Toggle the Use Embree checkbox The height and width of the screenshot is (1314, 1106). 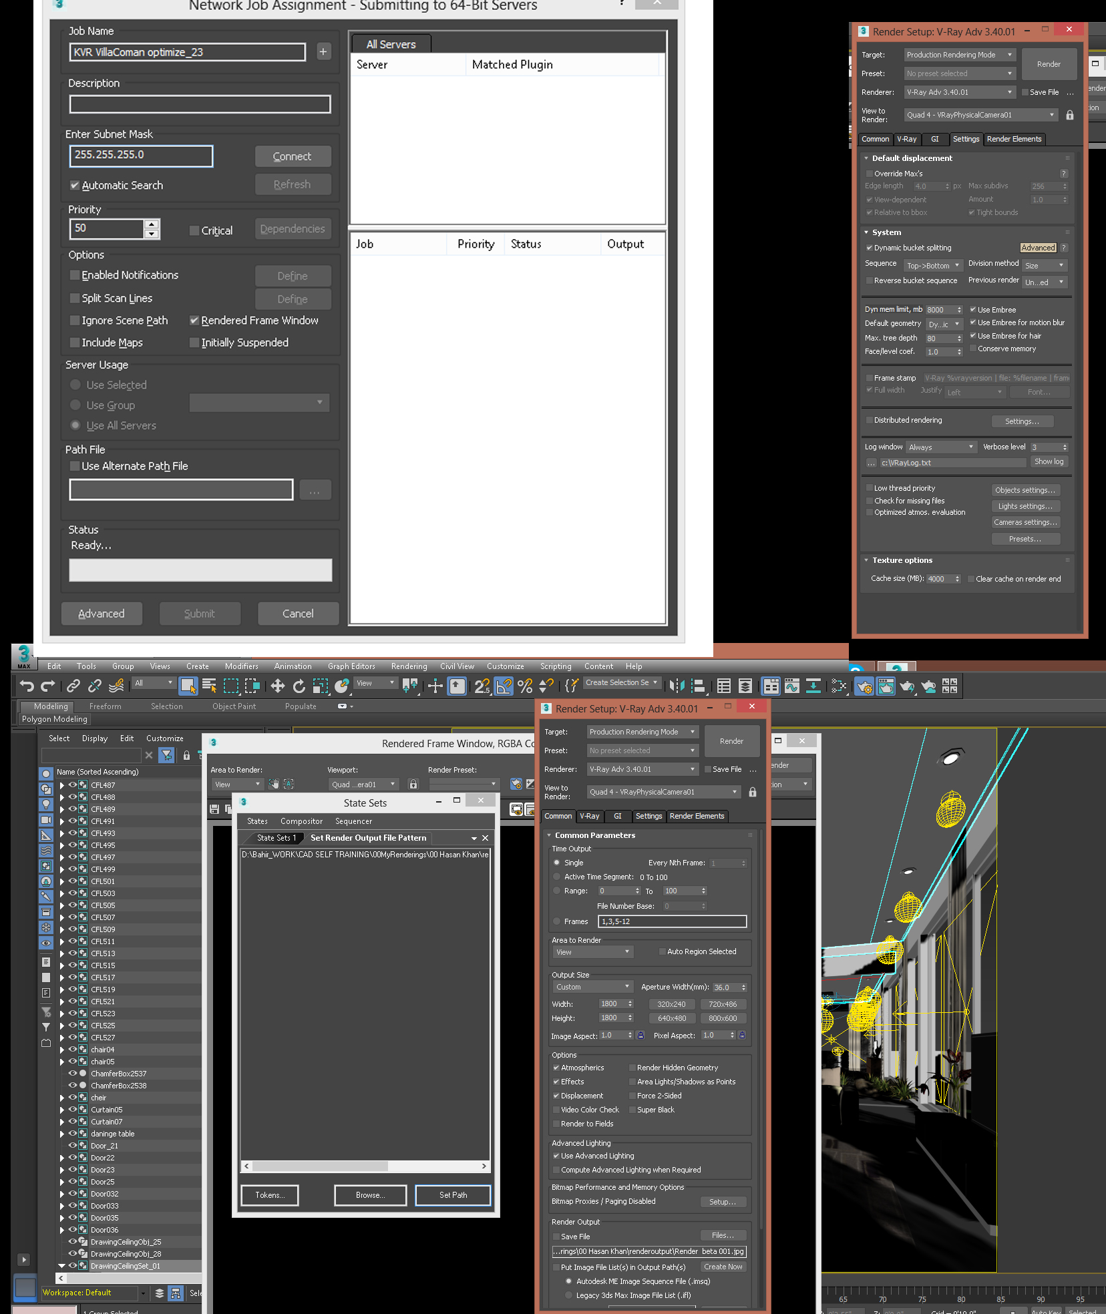tap(973, 309)
